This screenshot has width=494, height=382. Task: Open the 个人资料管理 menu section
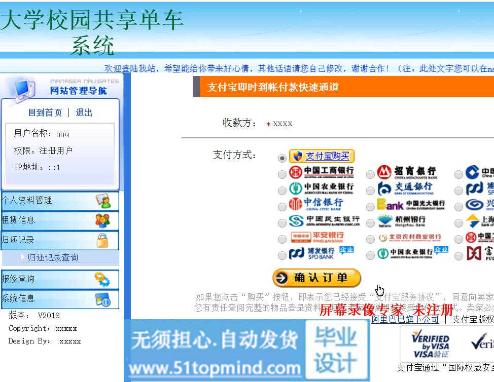tap(60, 201)
